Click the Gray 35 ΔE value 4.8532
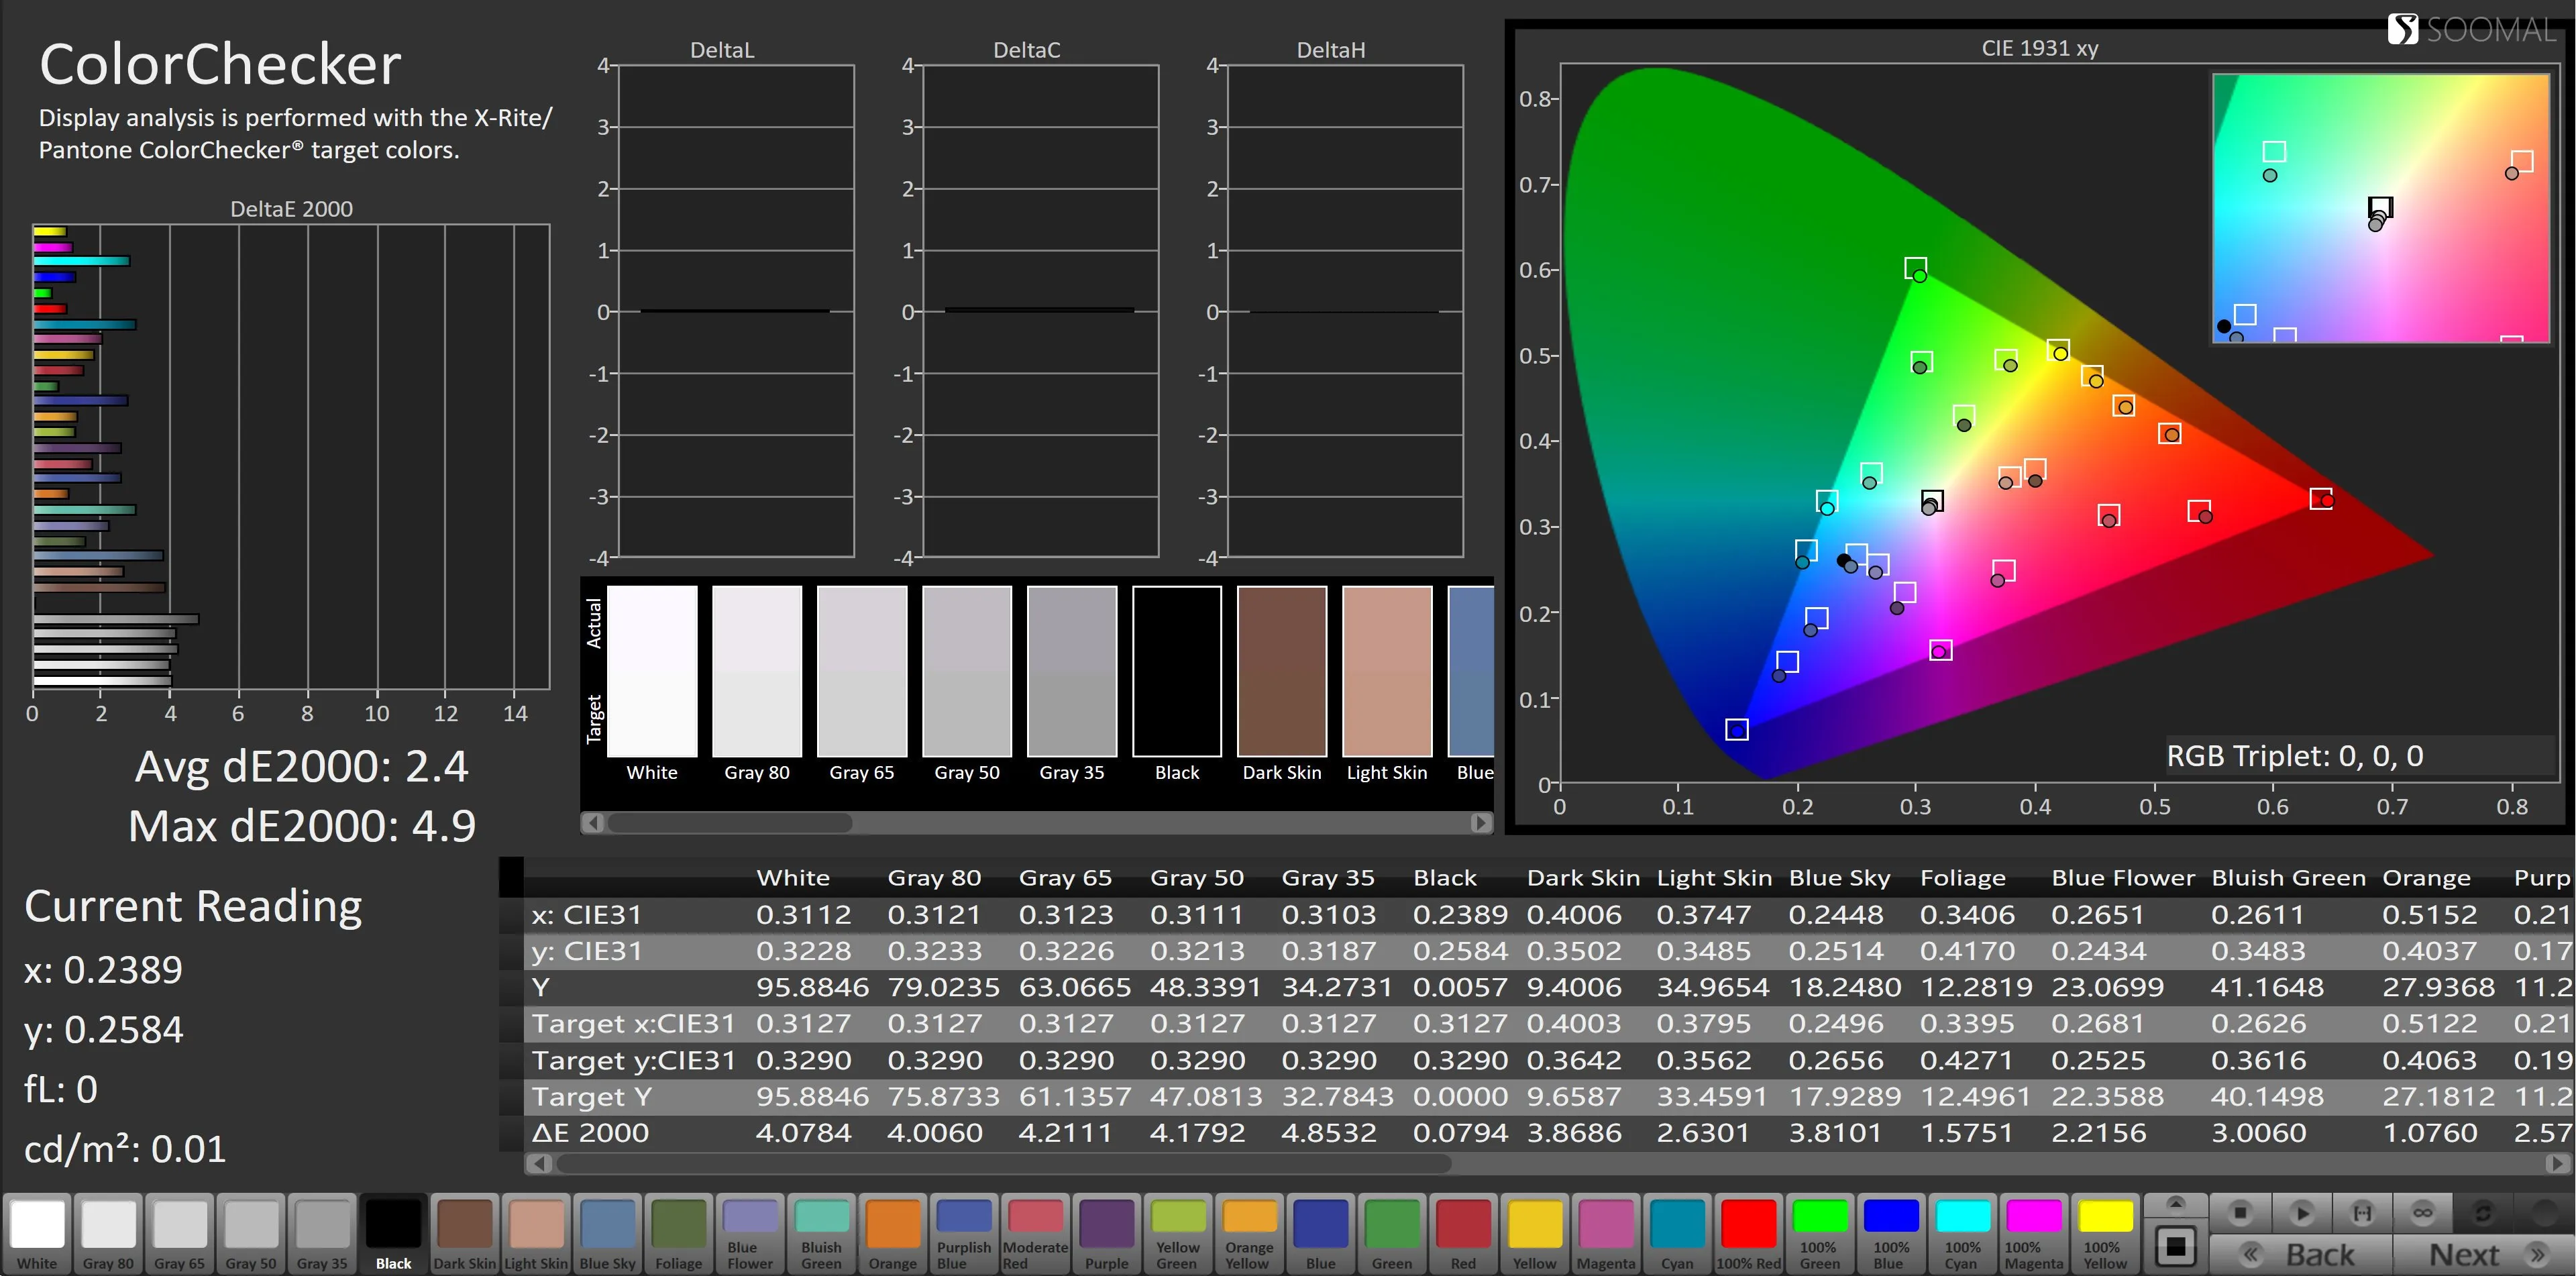 pyautogui.click(x=1328, y=1133)
